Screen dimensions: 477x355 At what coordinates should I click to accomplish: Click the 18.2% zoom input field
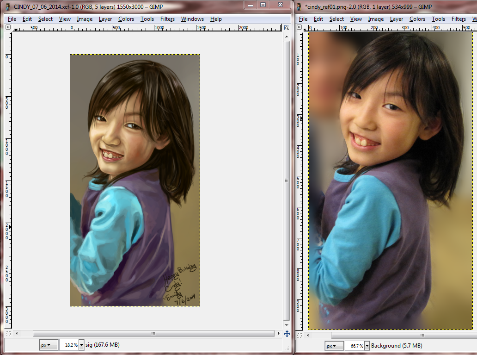(69, 345)
